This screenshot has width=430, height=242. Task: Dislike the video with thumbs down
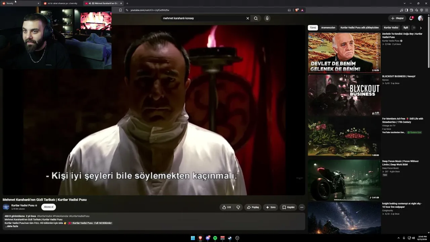238,207
